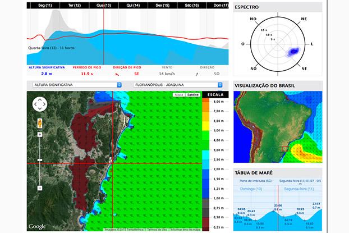
Task: Pan the map up with navigation control
Action: pyautogui.click(x=40, y=99)
